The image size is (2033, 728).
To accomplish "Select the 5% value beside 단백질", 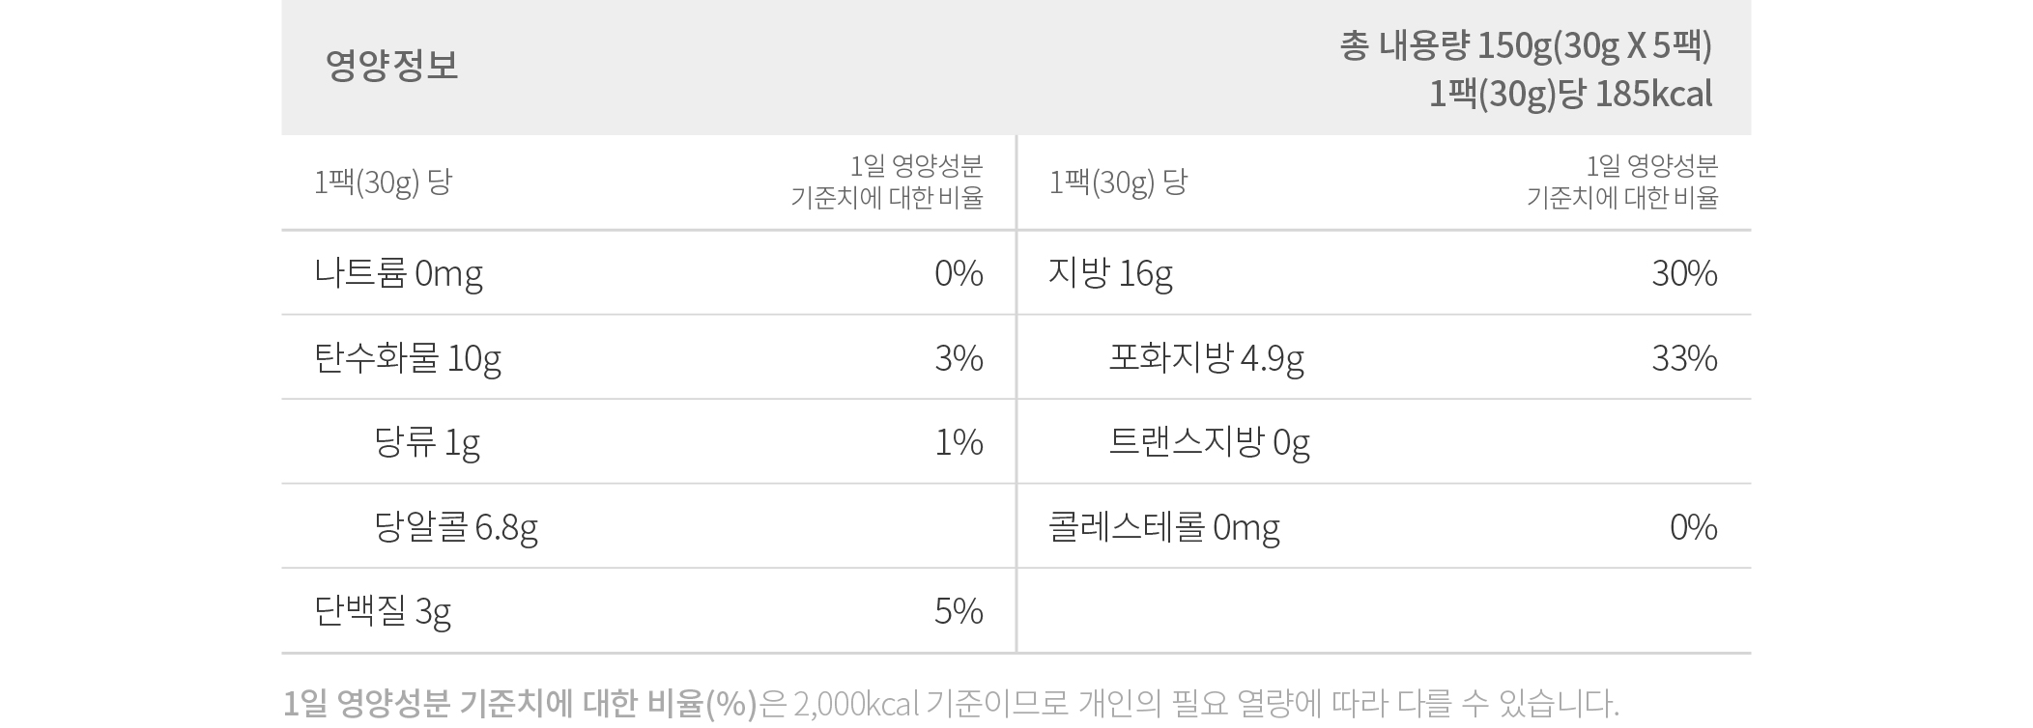I will tap(959, 611).
